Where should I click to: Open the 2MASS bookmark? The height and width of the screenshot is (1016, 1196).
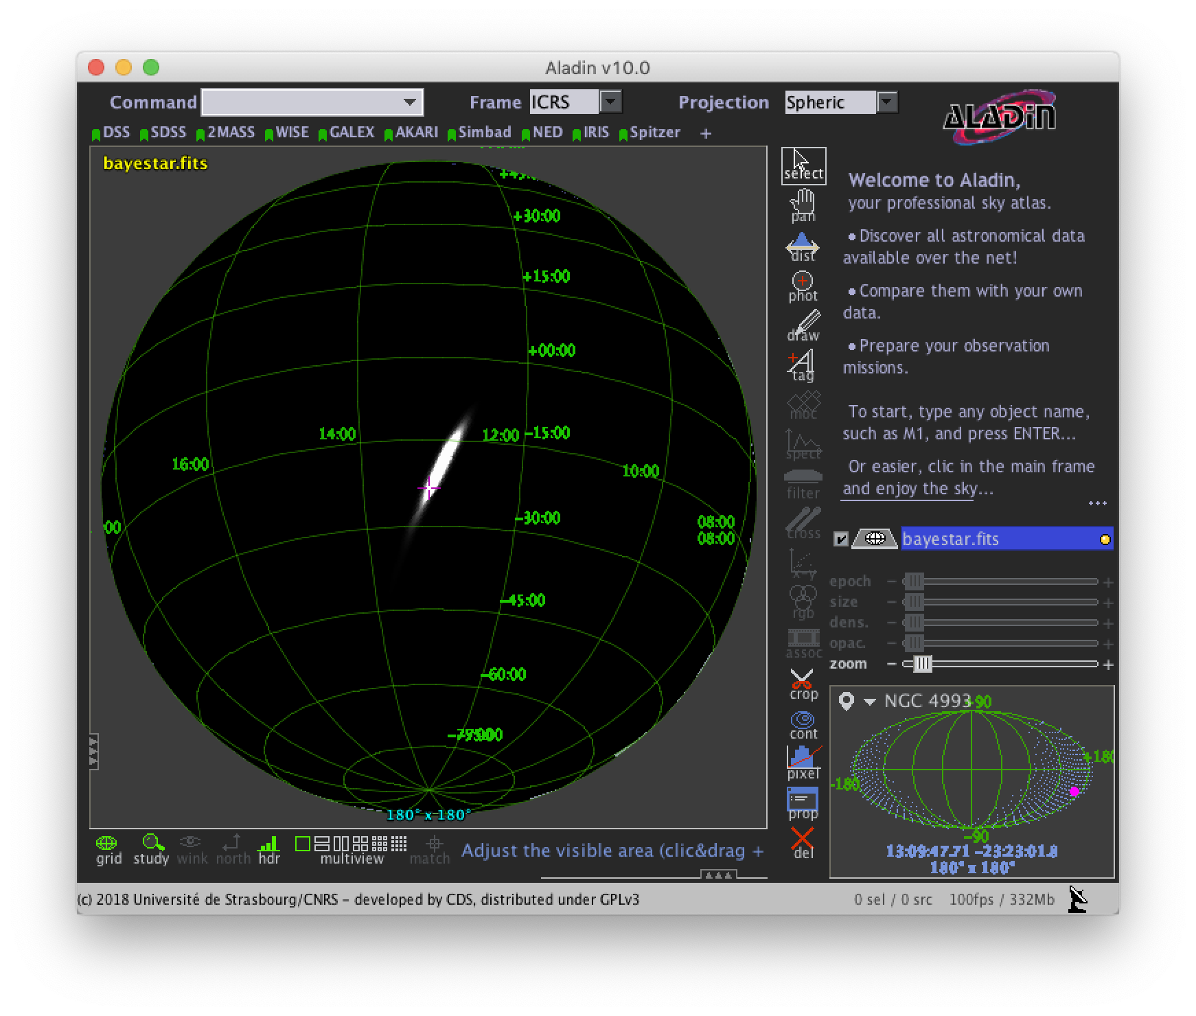click(225, 132)
